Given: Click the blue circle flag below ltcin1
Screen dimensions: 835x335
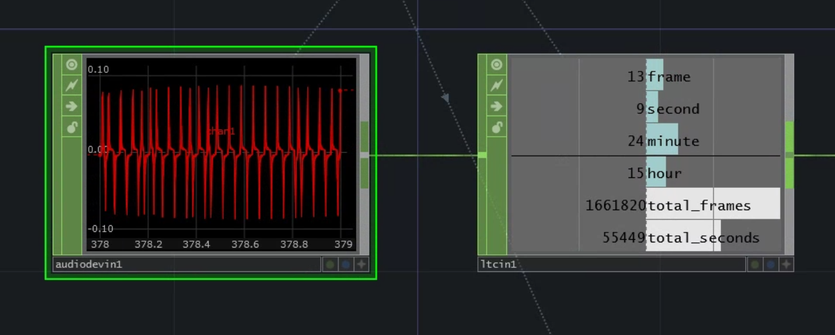Looking at the screenshot, I should point(770,265).
